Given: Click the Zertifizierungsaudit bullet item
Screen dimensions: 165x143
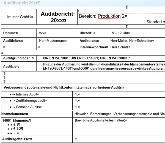Looking at the screenshot, I should coord(31,101).
